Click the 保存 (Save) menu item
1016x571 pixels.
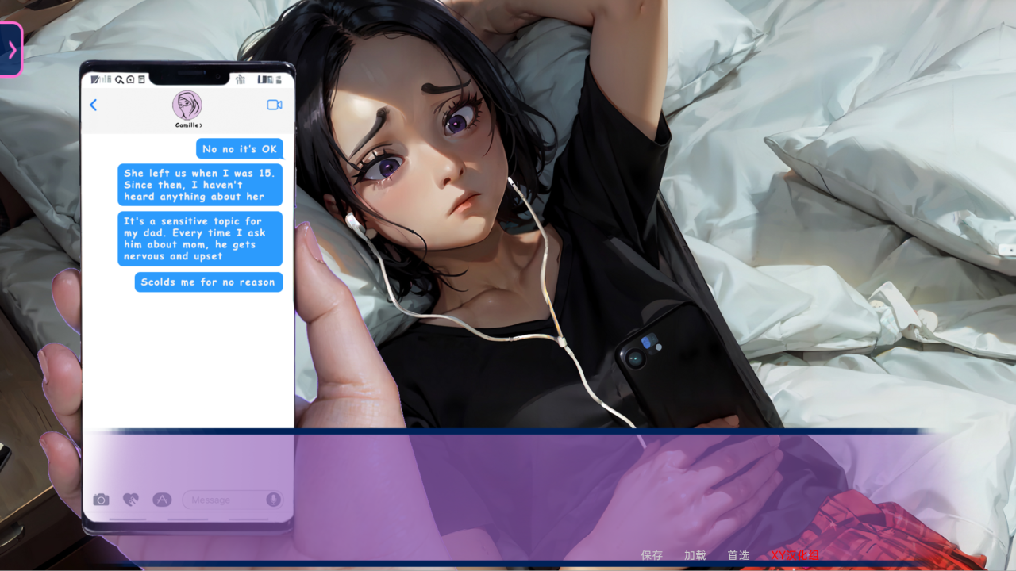[x=652, y=555]
